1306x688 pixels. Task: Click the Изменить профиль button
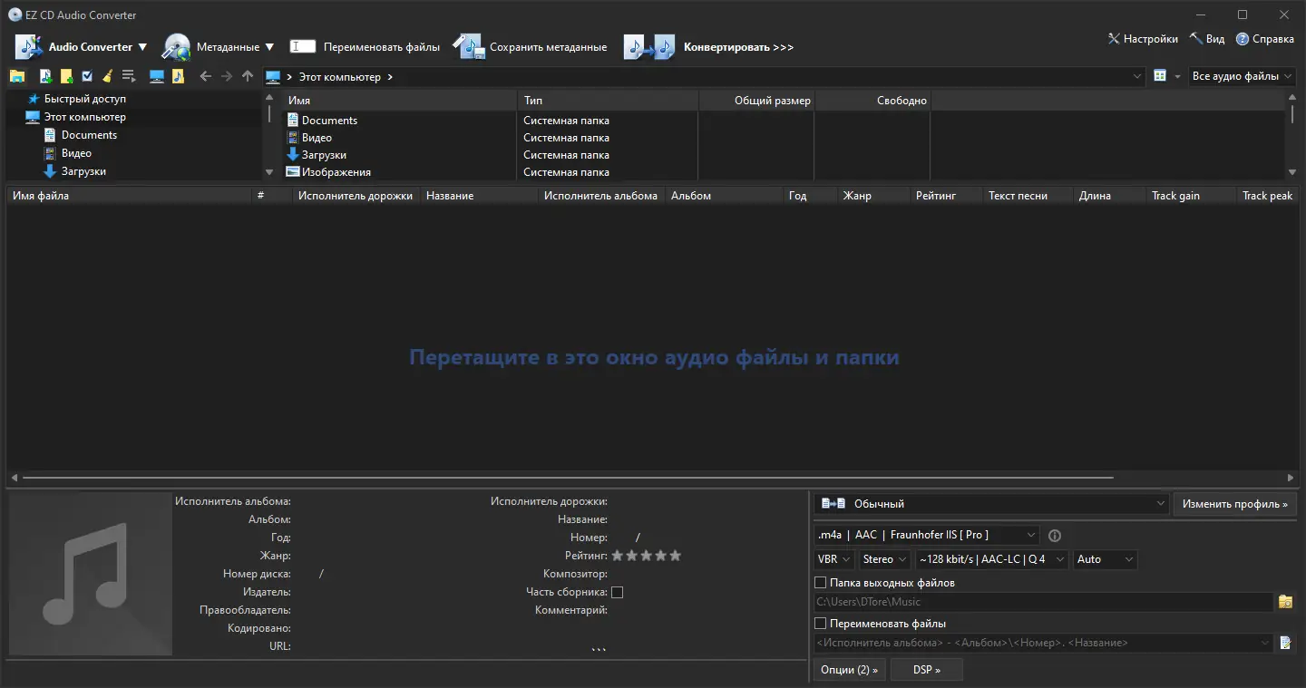coord(1235,503)
